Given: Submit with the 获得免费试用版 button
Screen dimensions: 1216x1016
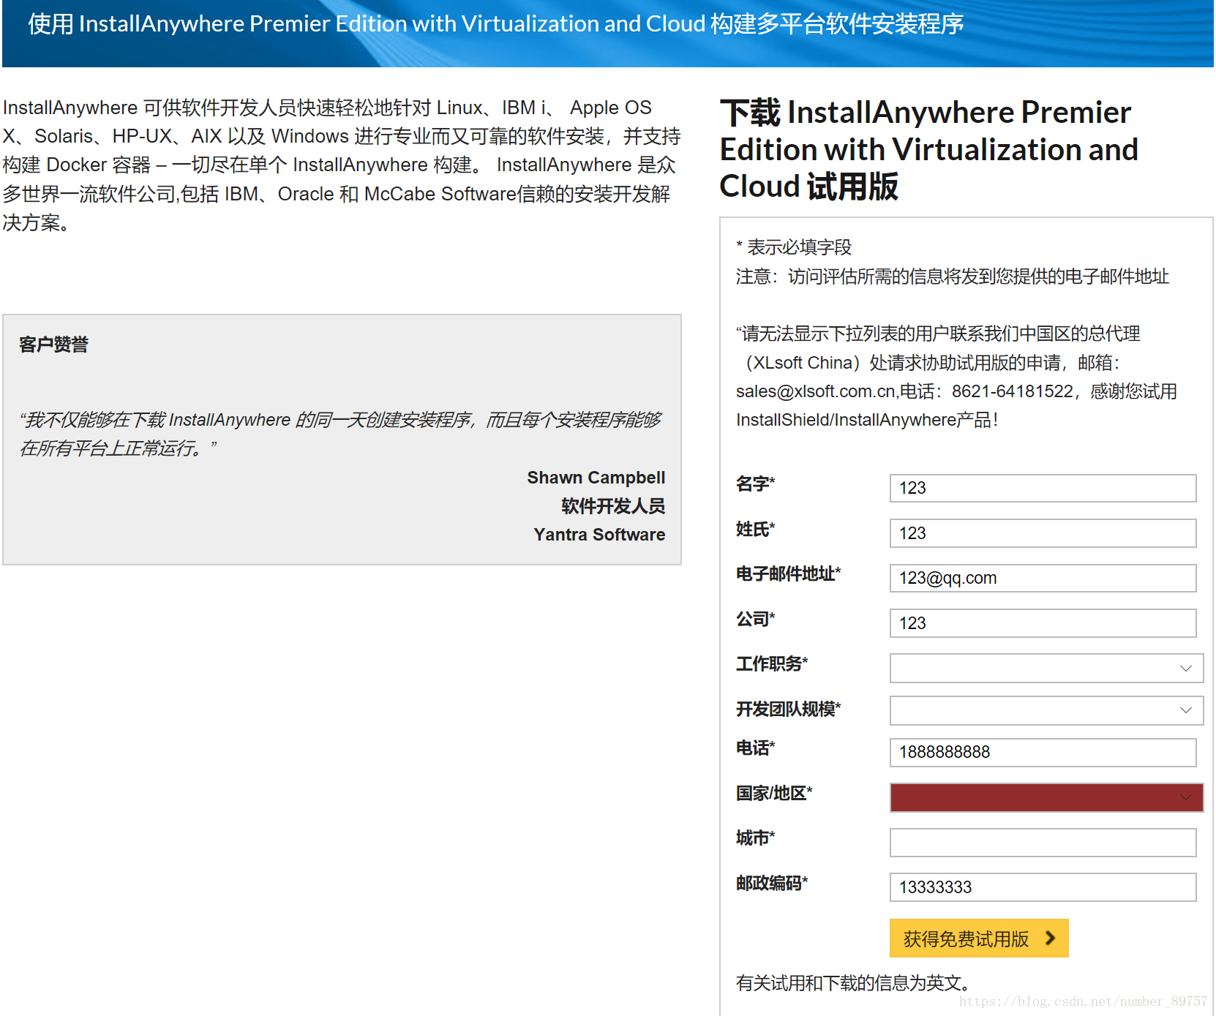Looking at the screenshot, I should (x=979, y=938).
